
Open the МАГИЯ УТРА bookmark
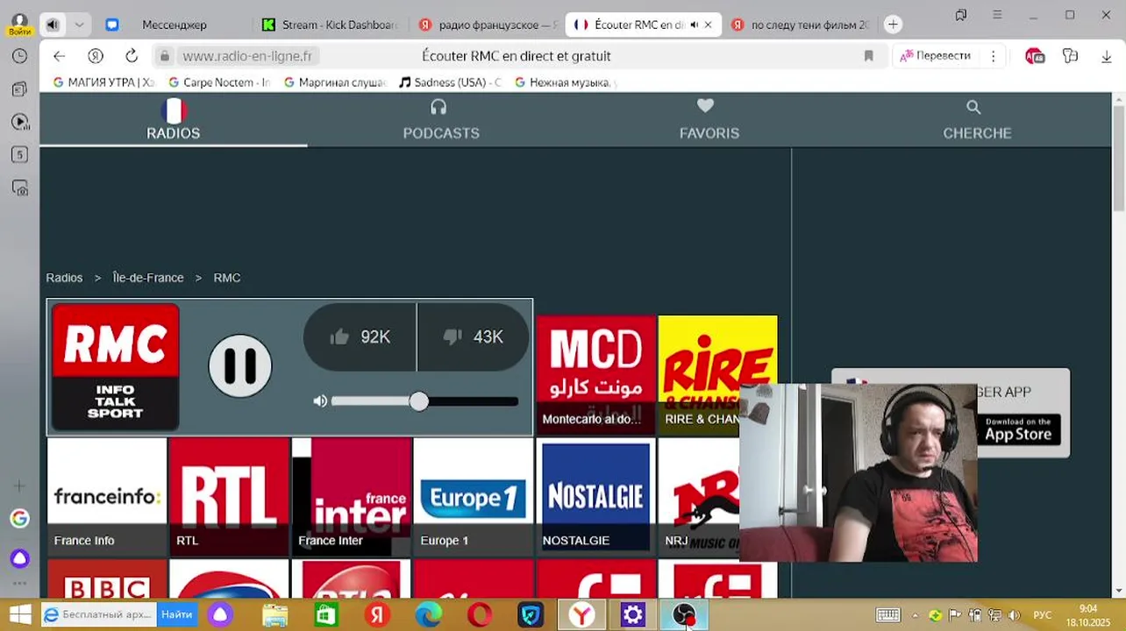click(x=104, y=82)
